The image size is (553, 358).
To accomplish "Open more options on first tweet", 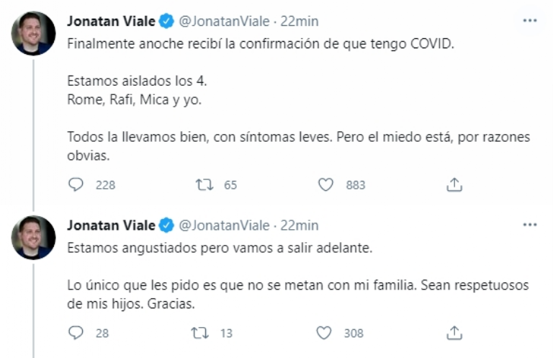I will (x=529, y=21).
